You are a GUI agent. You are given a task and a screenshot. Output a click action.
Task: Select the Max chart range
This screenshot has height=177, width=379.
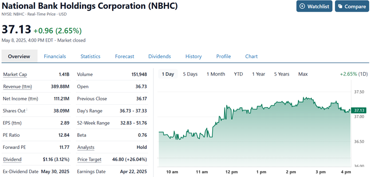coord(303,74)
